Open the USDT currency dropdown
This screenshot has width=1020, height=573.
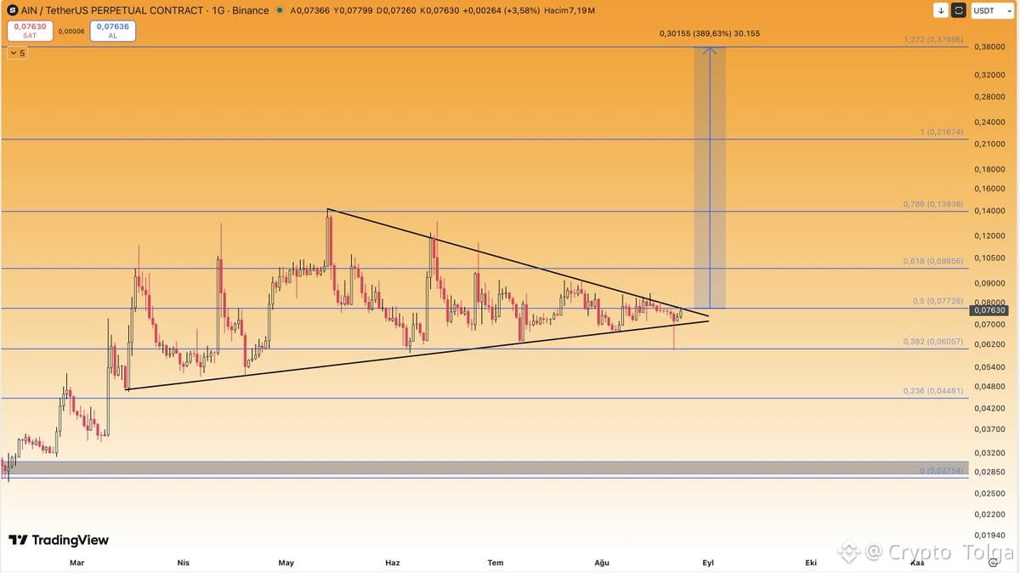pos(993,10)
